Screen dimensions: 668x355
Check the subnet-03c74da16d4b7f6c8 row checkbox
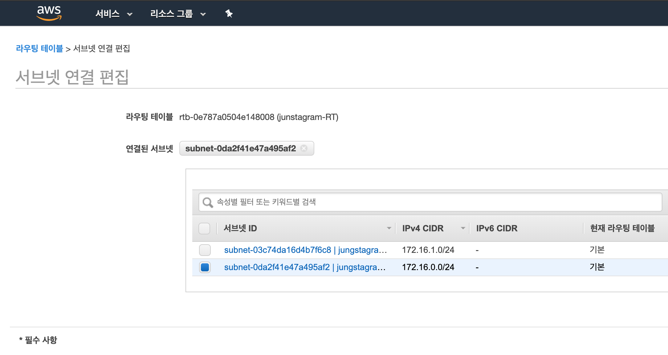[205, 250]
